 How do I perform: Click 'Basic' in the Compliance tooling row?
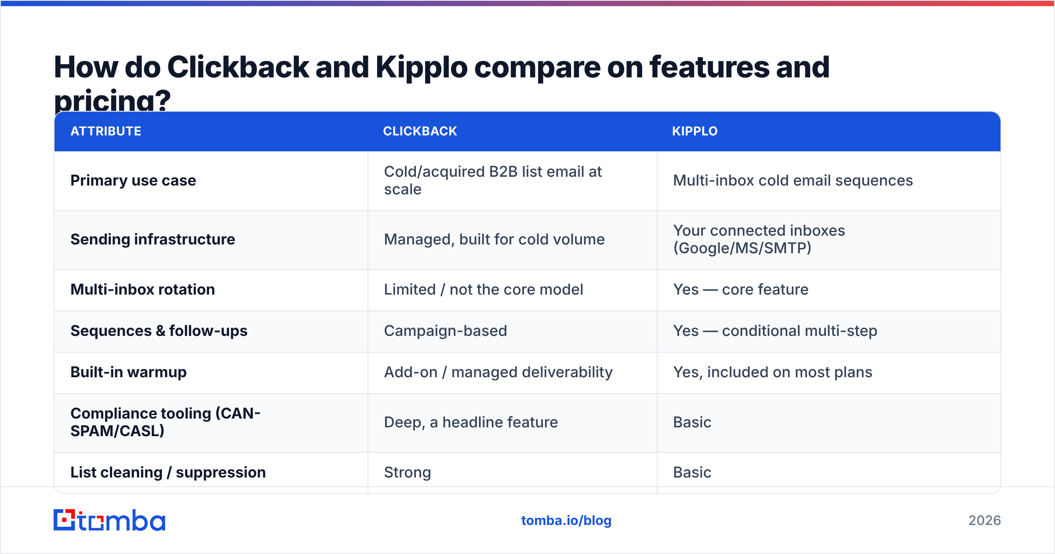pos(692,422)
